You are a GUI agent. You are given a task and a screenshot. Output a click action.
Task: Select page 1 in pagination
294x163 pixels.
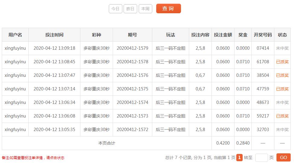[239, 158]
